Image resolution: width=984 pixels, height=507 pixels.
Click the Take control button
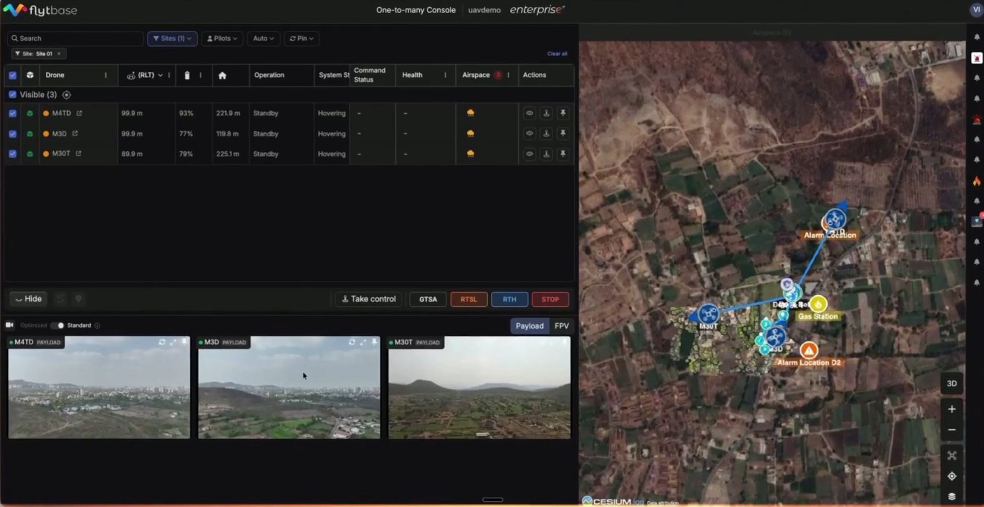(x=369, y=299)
